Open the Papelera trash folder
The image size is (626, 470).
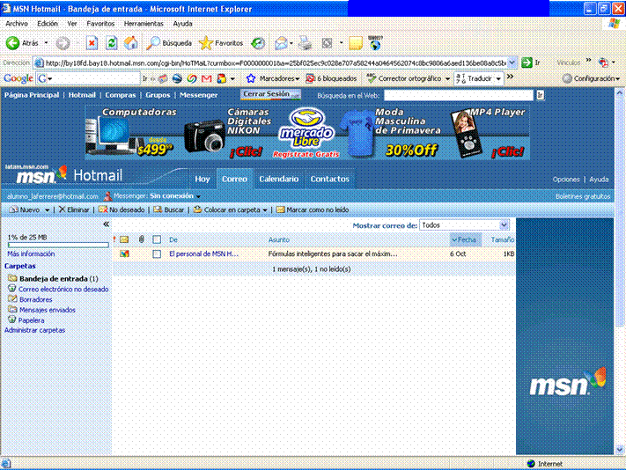coord(31,320)
